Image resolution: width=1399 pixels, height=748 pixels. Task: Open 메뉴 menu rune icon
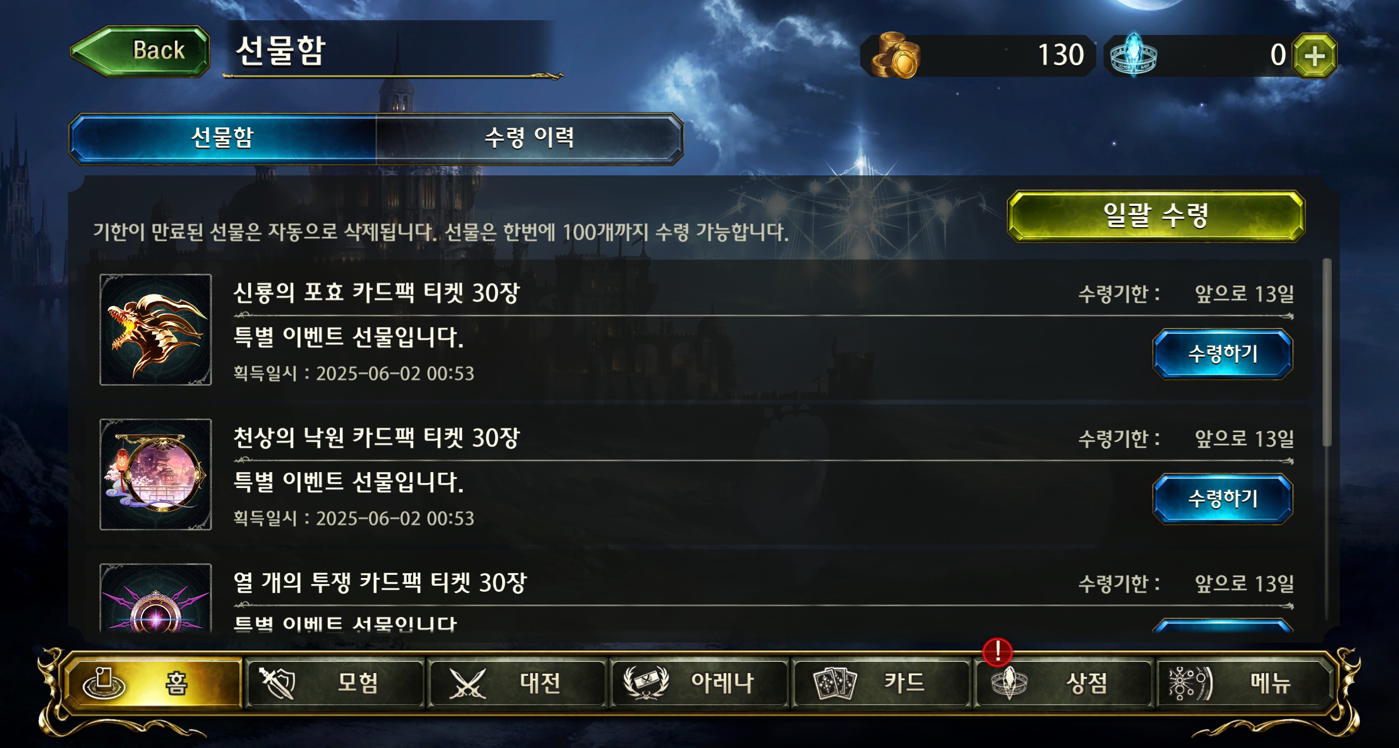tap(1190, 683)
